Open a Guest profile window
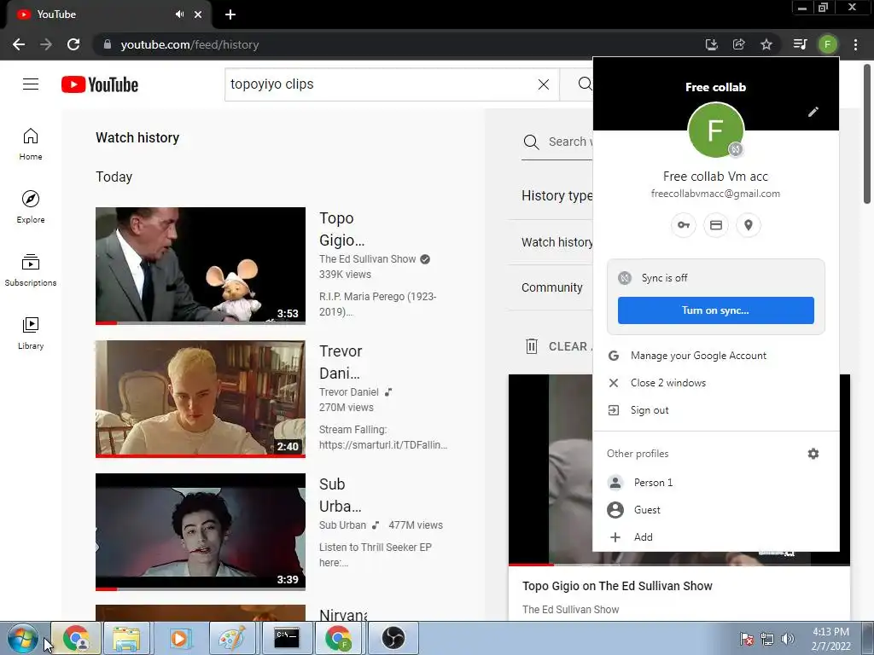Screen dimensions: 874x655 [x=716, y=510]
